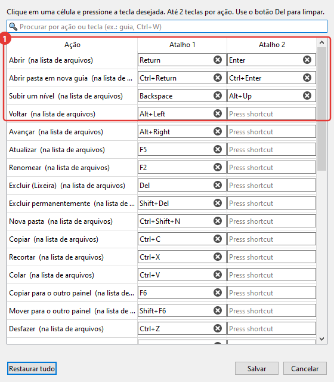Clear the Ctrl+Shift+N shortcut

[218, 221]
